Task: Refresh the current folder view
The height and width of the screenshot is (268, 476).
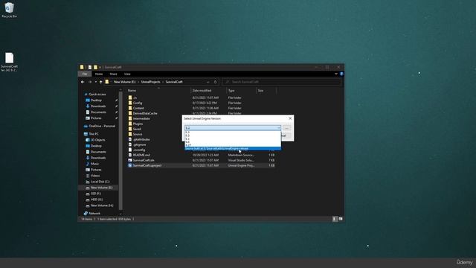Action: click(215, 82)
